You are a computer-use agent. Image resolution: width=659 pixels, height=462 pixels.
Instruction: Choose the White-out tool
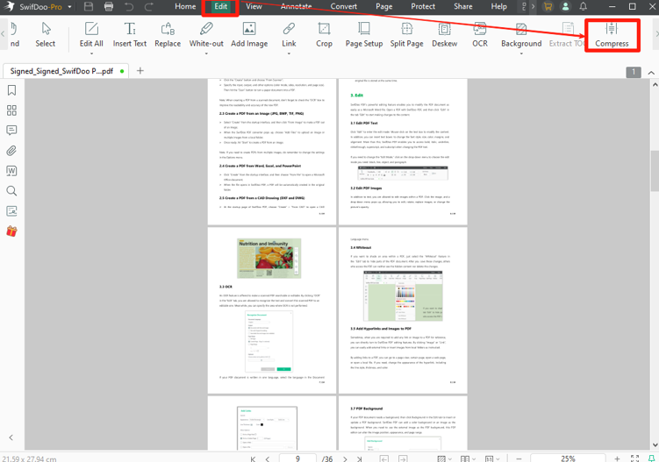click(x=206, y=35)
